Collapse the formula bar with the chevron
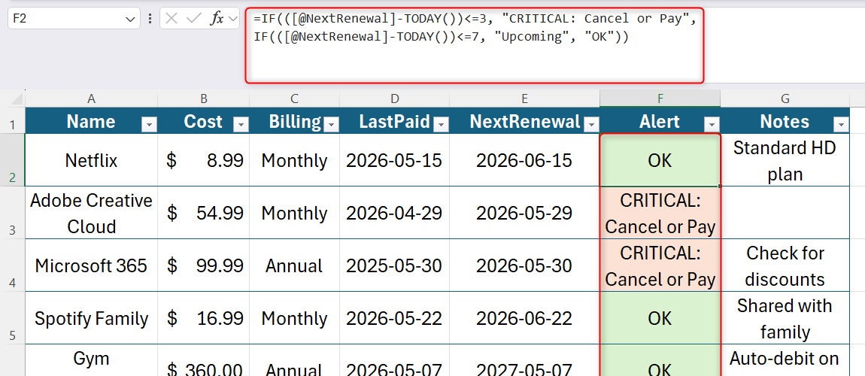The image size is (865, 376). click(233, 19)
